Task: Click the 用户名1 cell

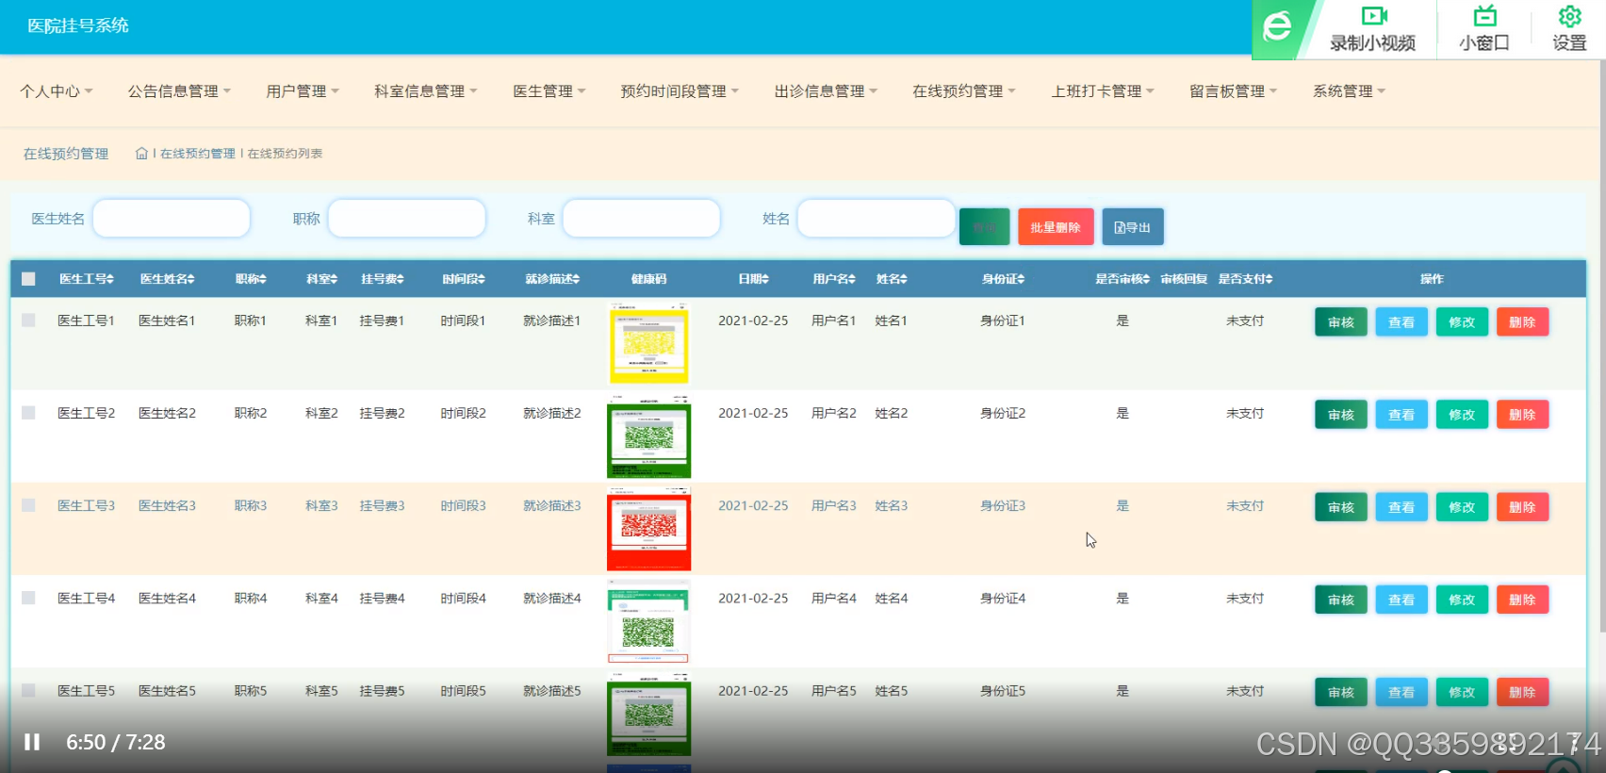Action: point(834,321)
